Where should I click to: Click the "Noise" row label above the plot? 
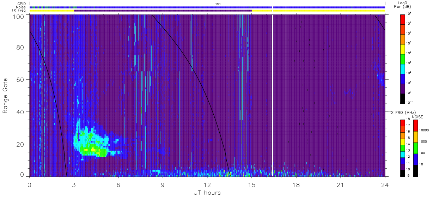click(x=21, y=7)
